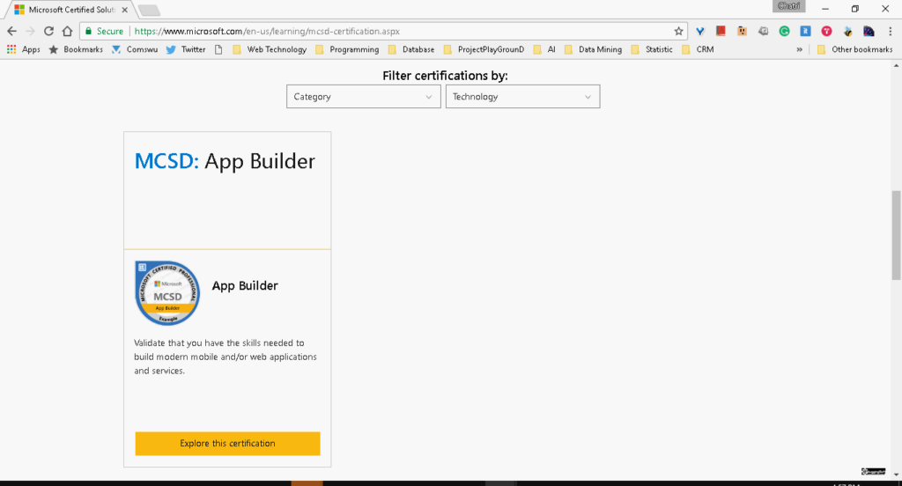This screenshot has height=486, width=902.
Task: Reload the current page
Action: [x=49, y=31]
